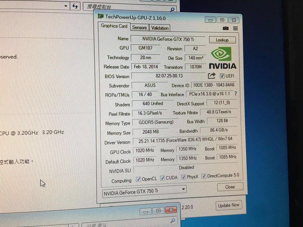Image resolution: width=303 pixels, height=227 pixels.
Task: Click the NVIDIA logo in GPU-Z
Action: 223,58
